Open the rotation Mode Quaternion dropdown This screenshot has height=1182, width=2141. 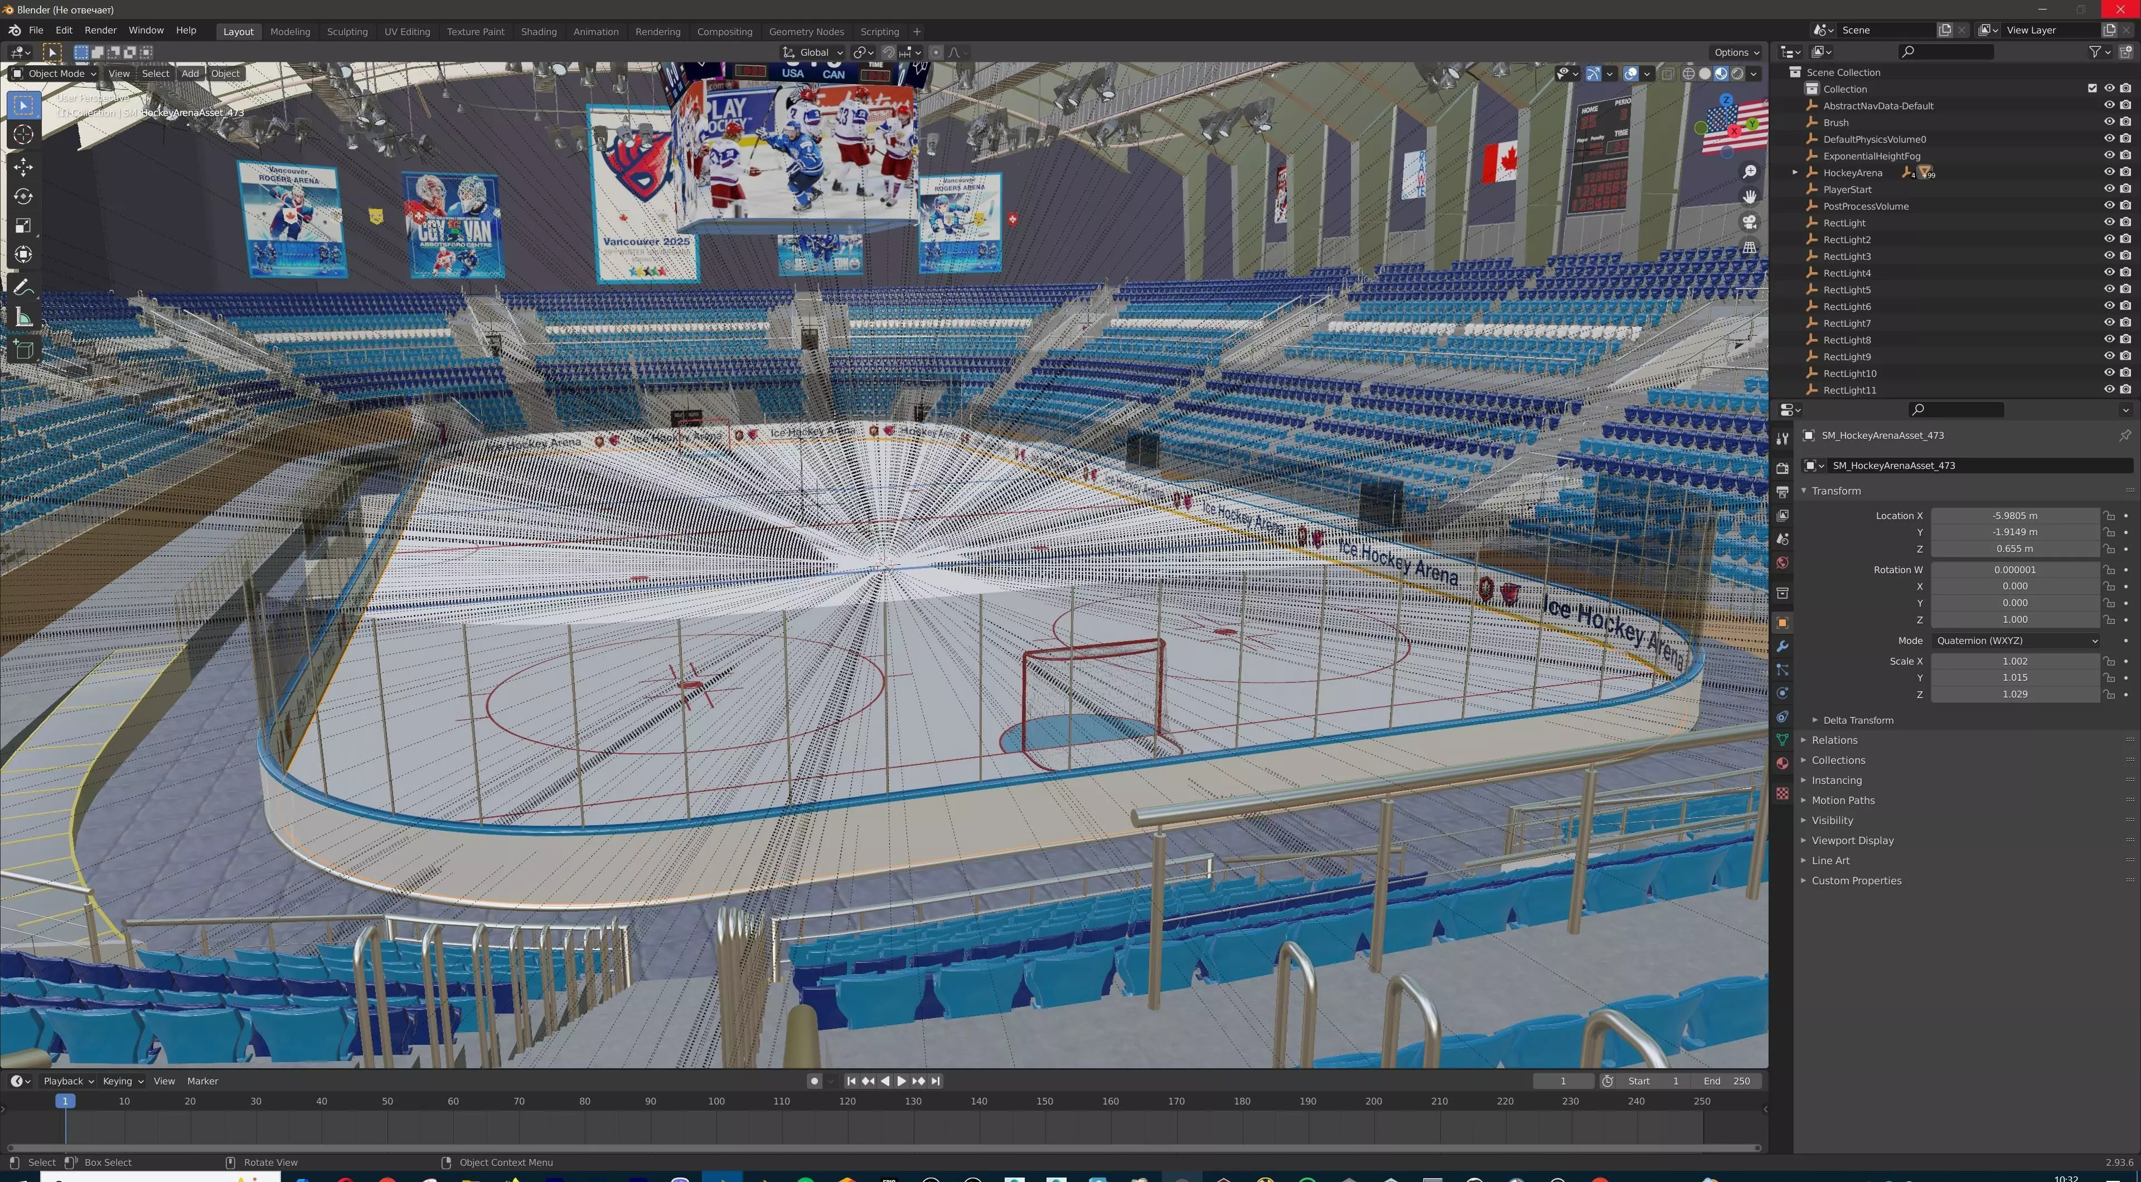(2016, 640)
